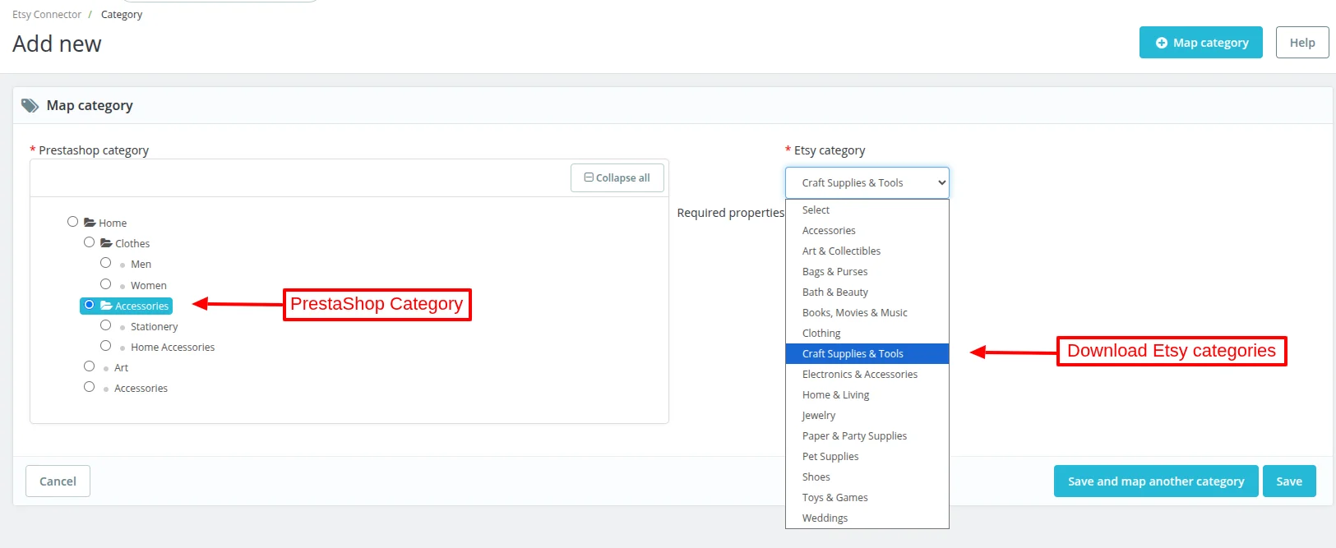Screen dimensions: 1336x548
Task: Choose Accessories in Etsy category list
Action: pyautogui.click(x=867, y=231)
